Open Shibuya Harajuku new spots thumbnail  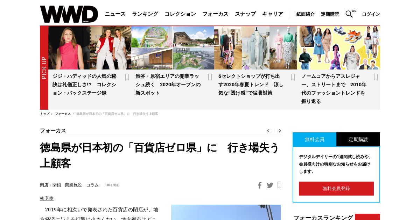coord(173,48)
